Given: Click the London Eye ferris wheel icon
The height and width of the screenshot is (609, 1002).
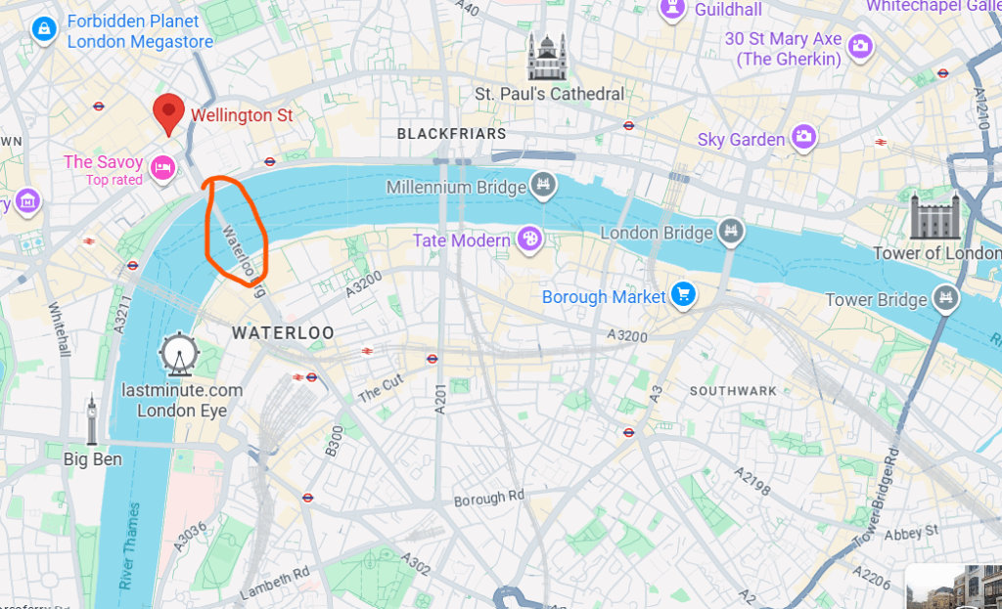Looking at the screenshot, I should point(179,354).
